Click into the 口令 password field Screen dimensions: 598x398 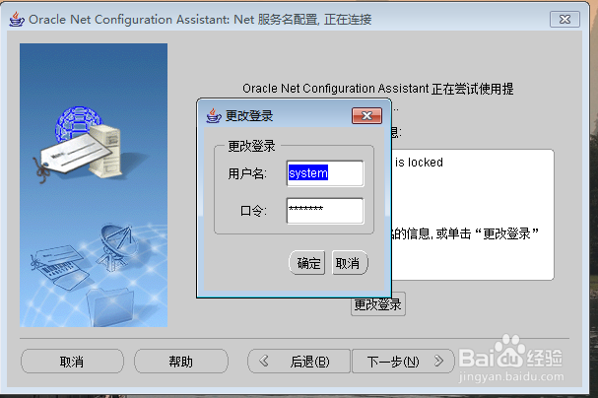325,211
